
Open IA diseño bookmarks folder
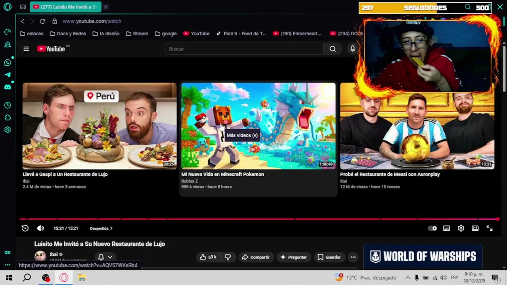click(106, 34)
